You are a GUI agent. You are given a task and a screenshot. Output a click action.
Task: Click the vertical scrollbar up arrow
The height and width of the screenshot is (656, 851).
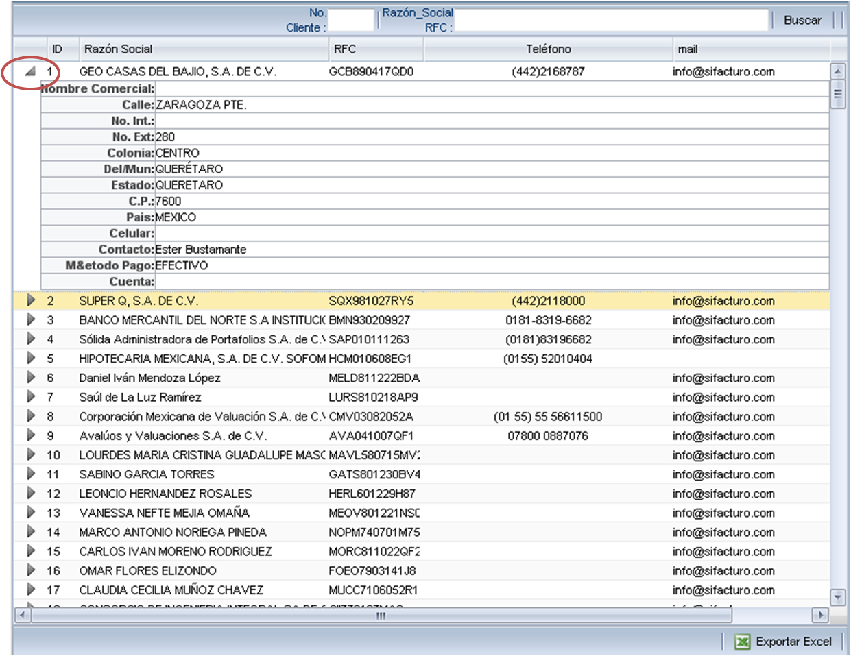[x=837, y=71]
